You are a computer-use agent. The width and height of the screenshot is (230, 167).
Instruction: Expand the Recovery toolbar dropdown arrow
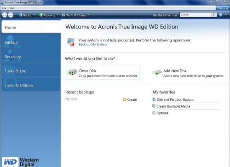[57, 15]
